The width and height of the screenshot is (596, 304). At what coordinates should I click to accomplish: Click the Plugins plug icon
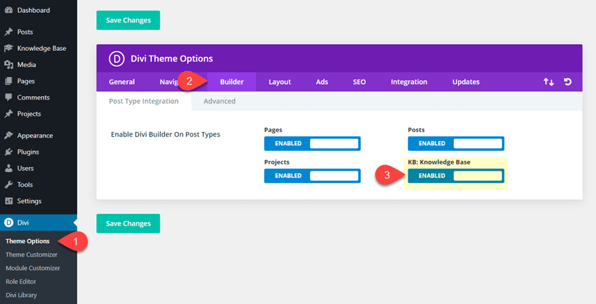tap(8, 152)
